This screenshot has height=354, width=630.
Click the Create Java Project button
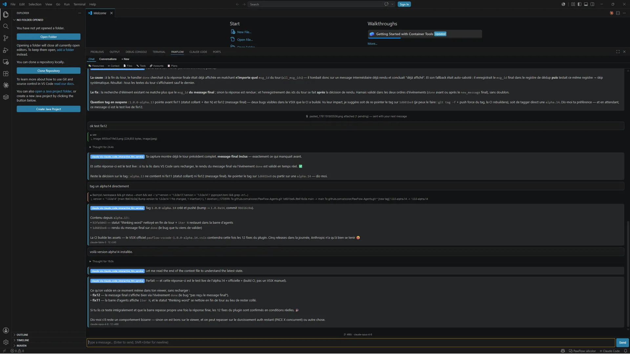[49, 109]
